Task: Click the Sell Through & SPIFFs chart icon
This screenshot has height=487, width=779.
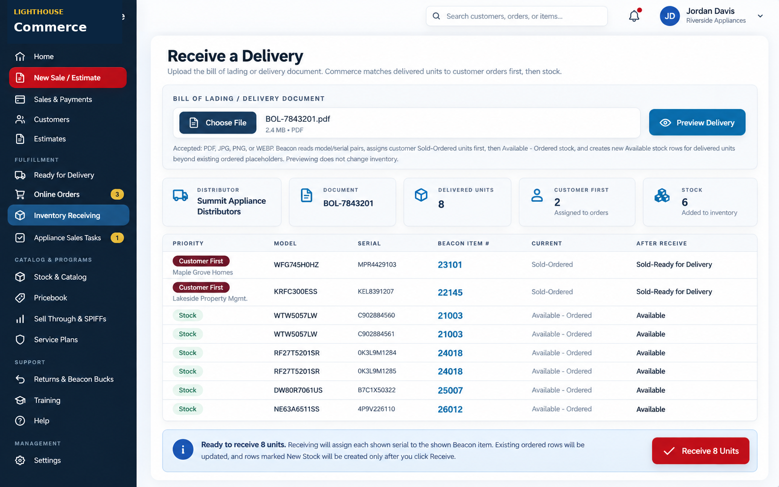Action: 20,319
